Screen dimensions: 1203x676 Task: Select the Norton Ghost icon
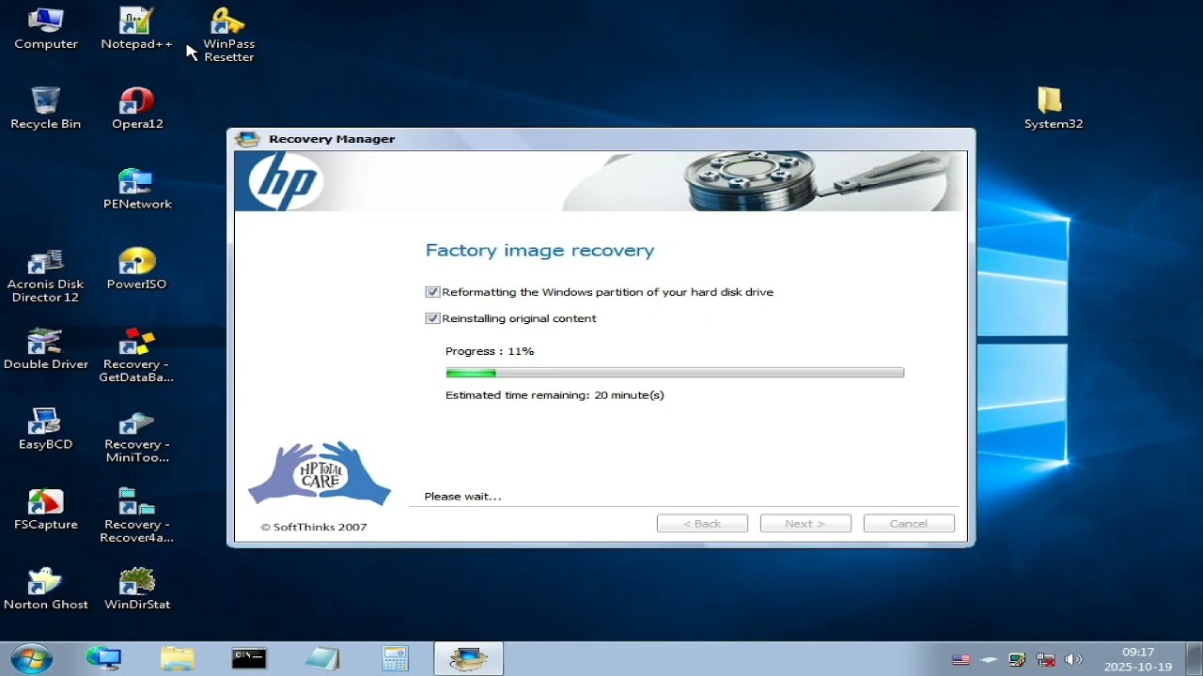[x=45, y=589]
